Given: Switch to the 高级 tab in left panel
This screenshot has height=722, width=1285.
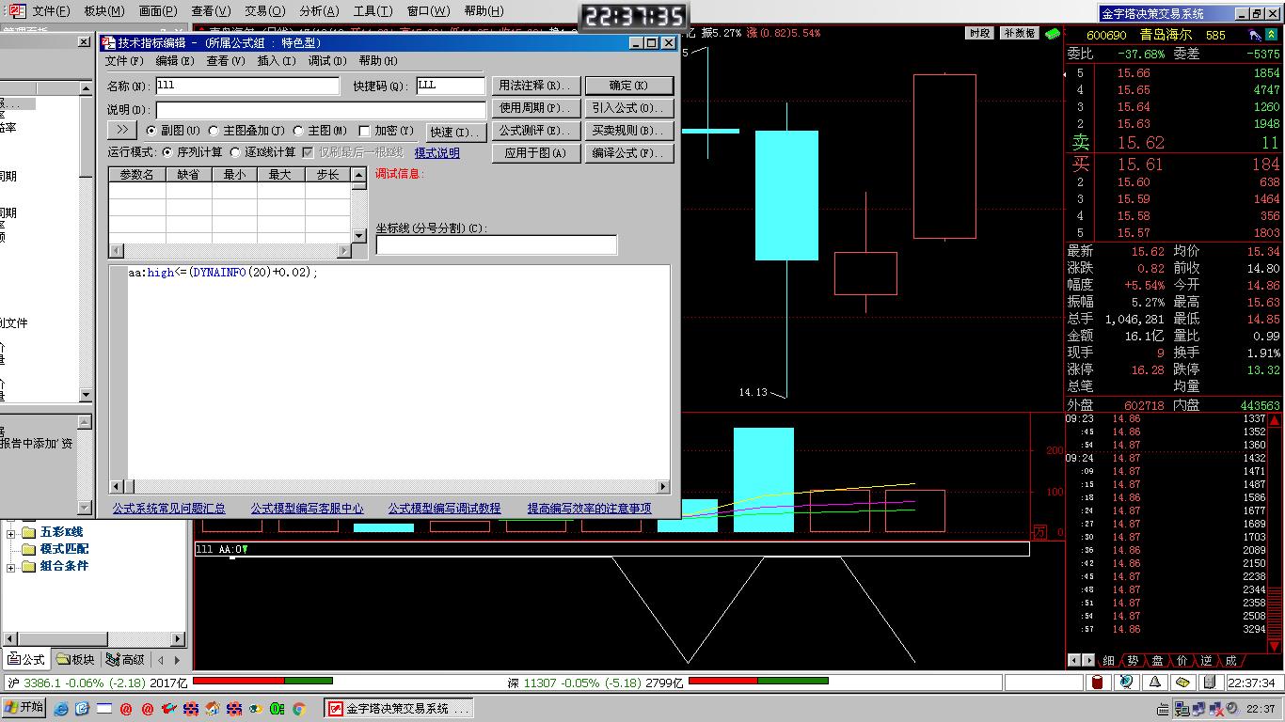Looking at the screenshot, I should tap(126, 660).
